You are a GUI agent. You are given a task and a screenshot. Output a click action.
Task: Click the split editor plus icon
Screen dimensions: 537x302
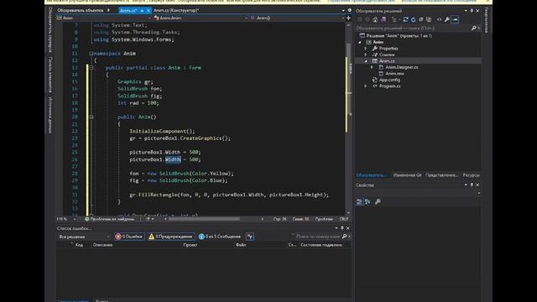pyautogui.click(x=349, y=18)
